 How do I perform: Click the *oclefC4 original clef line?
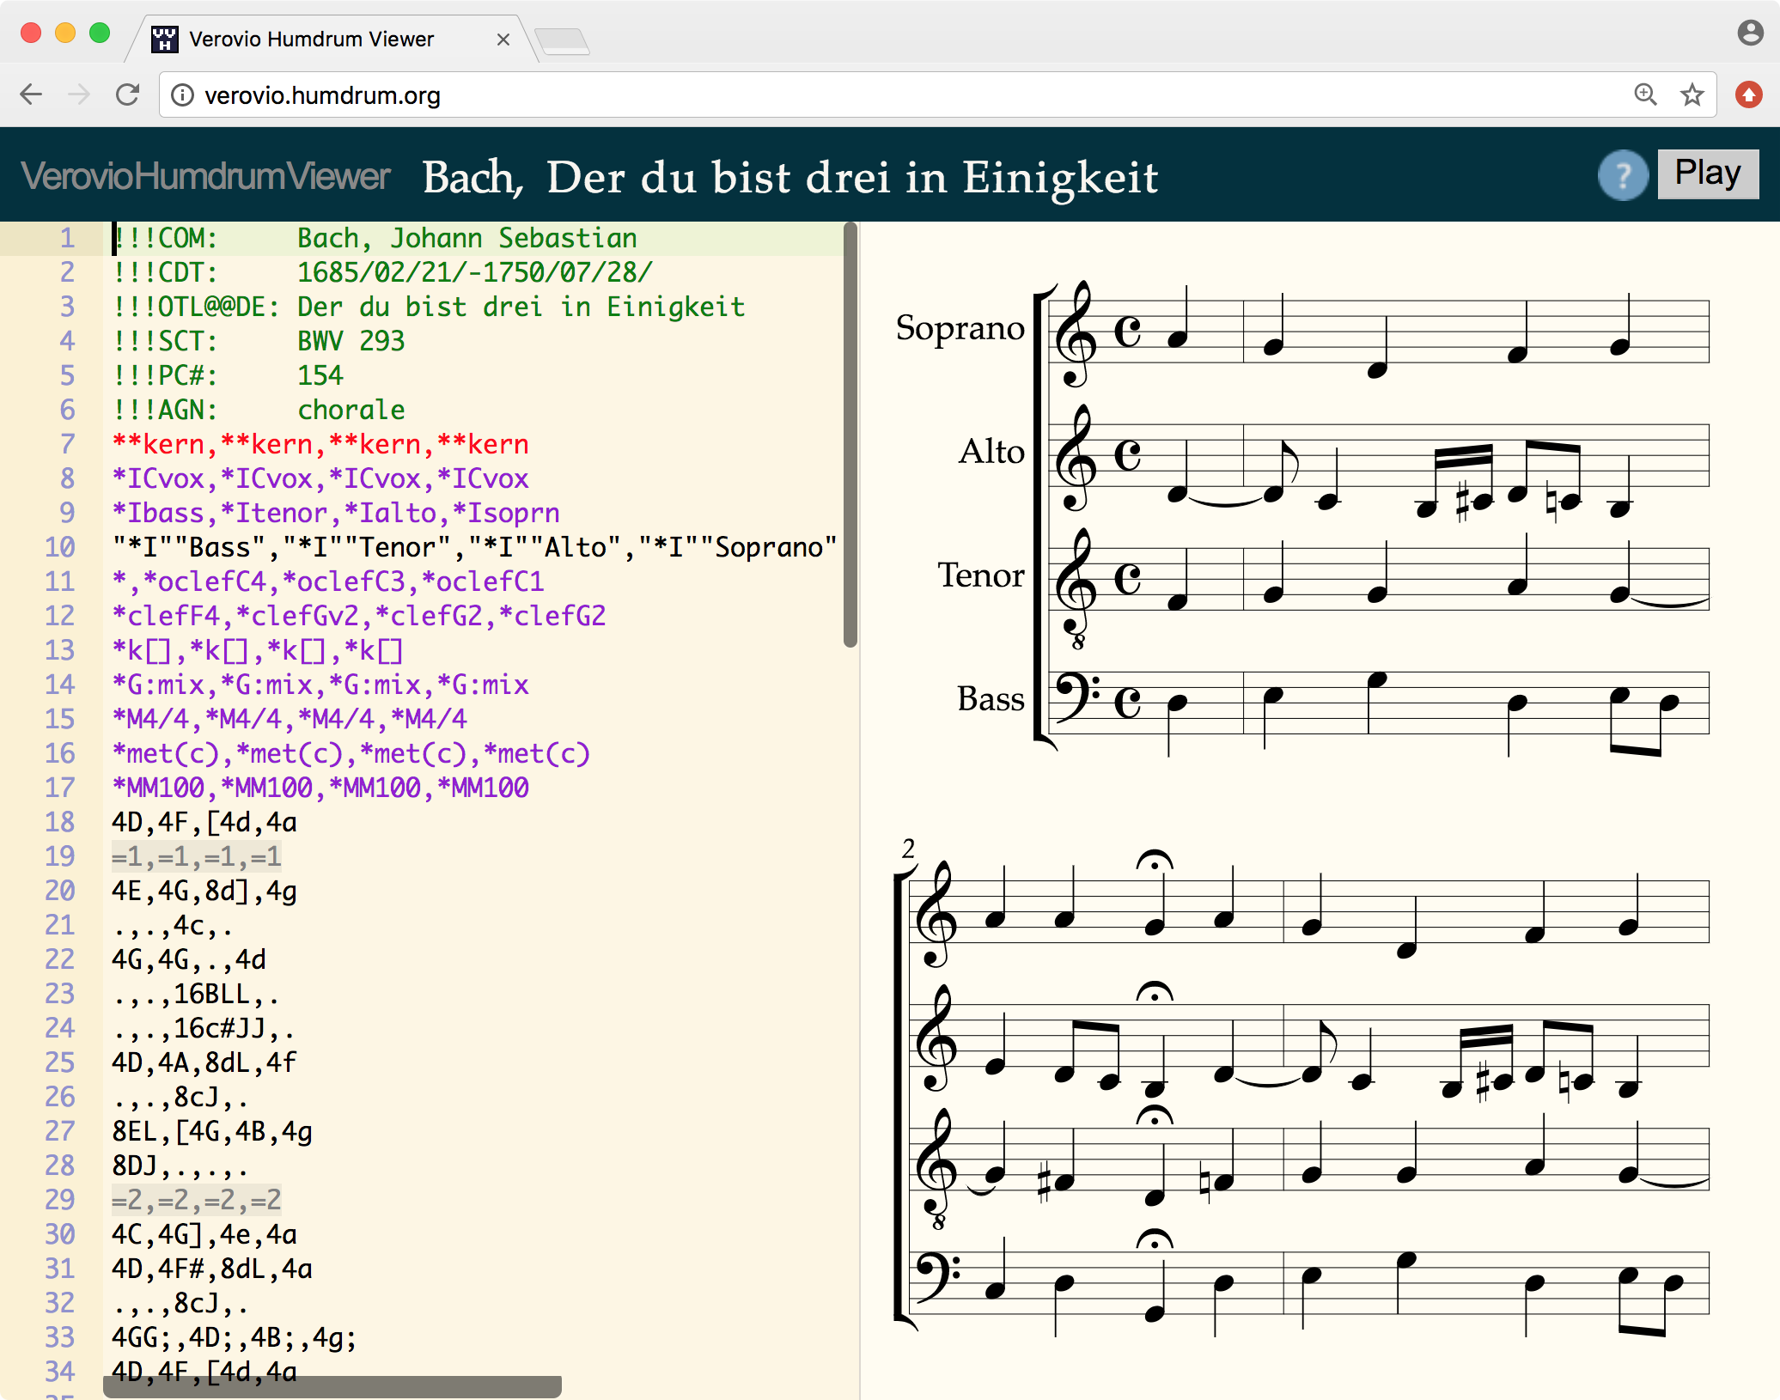click(328, 581)
